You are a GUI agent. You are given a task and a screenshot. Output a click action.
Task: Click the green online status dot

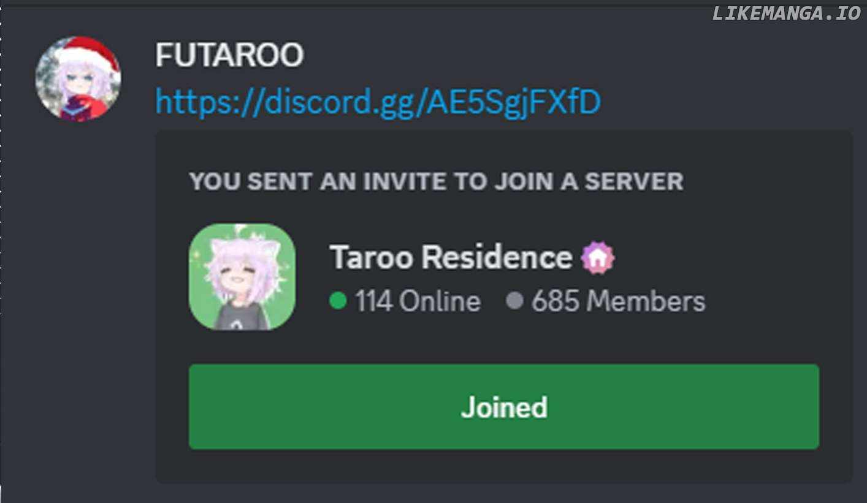pyautogui.click(x=338, y=301)
